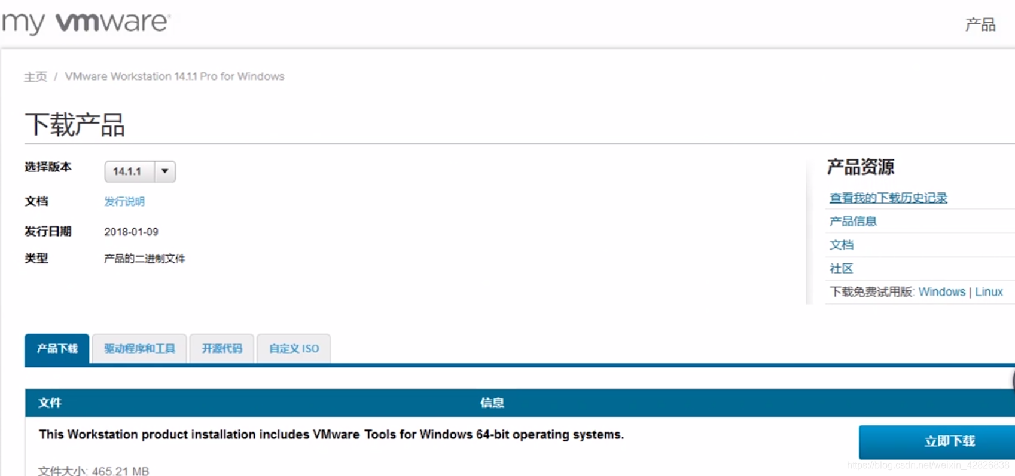Image resolution: width=1015 pixels, height=476 pixels.
Task: Click the 信息 column header
Action: (x=492, y=403)
